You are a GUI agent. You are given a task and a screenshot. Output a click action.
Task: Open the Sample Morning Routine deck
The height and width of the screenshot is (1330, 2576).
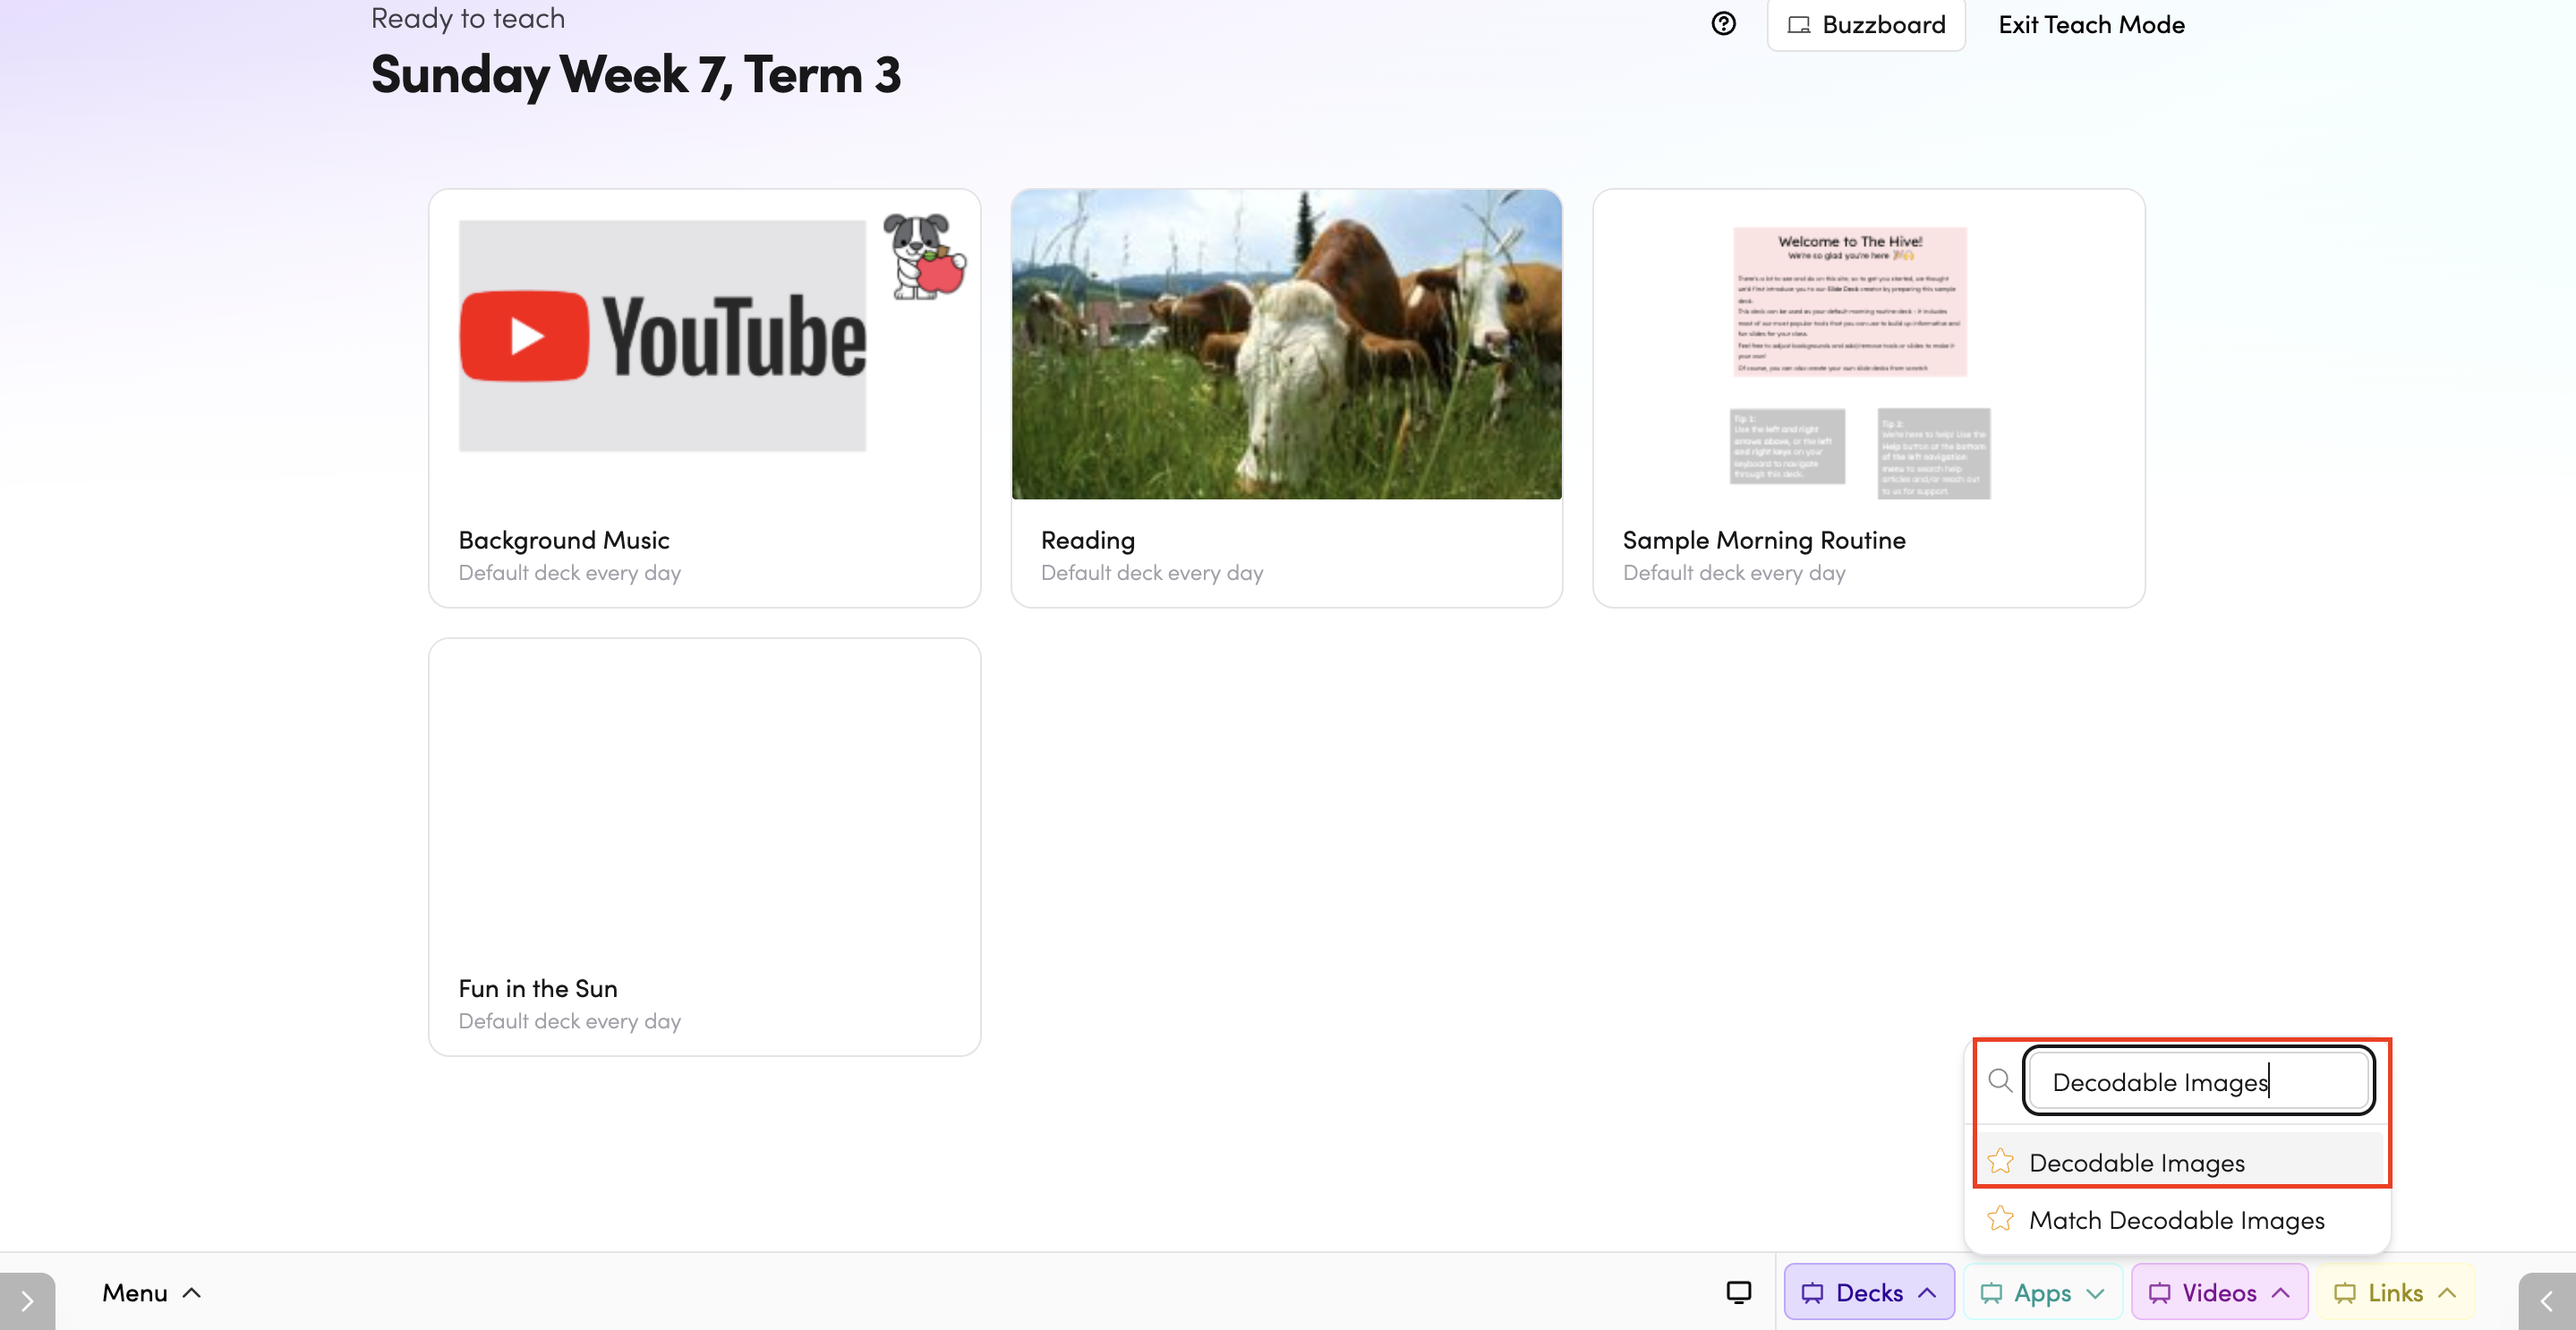tap(1868, 398)
